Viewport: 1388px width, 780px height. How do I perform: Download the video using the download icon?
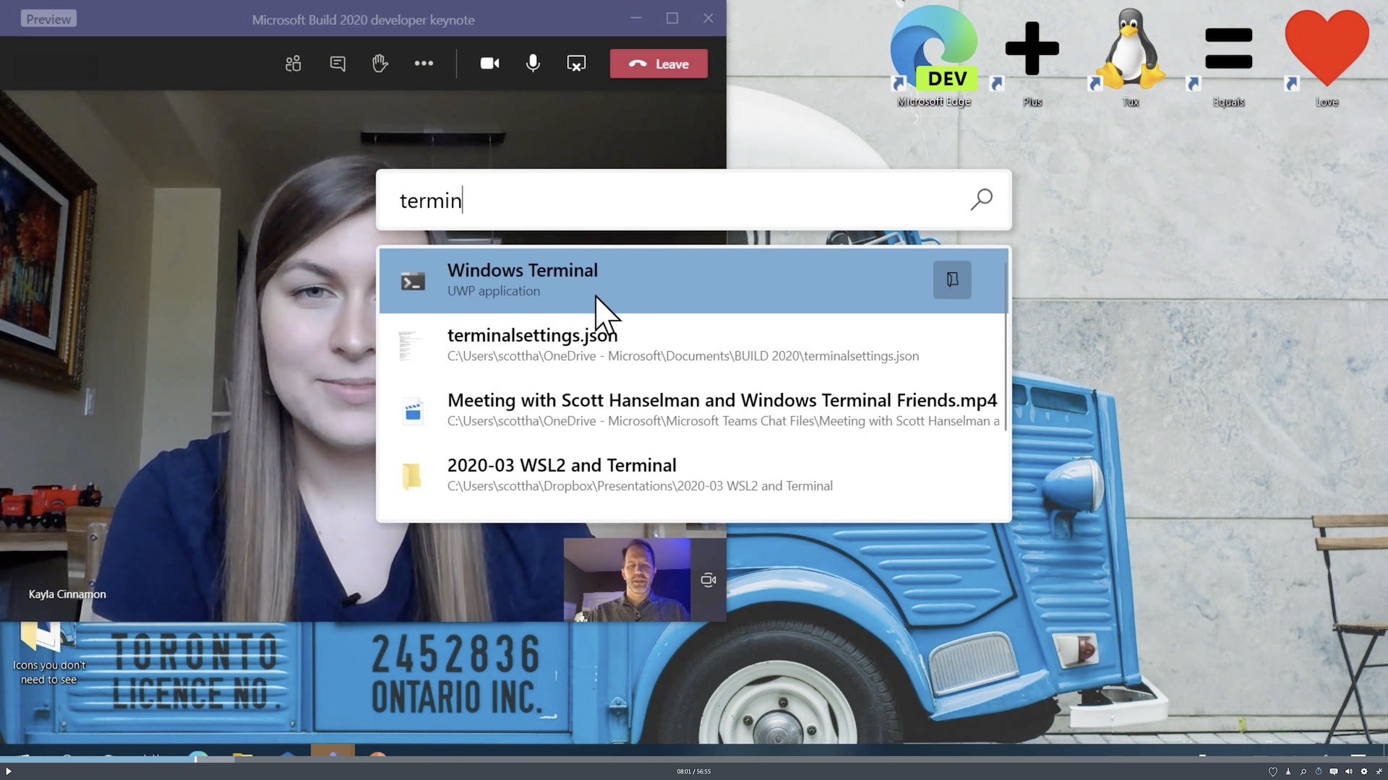pyautogui.click(x=1288, y=772)
